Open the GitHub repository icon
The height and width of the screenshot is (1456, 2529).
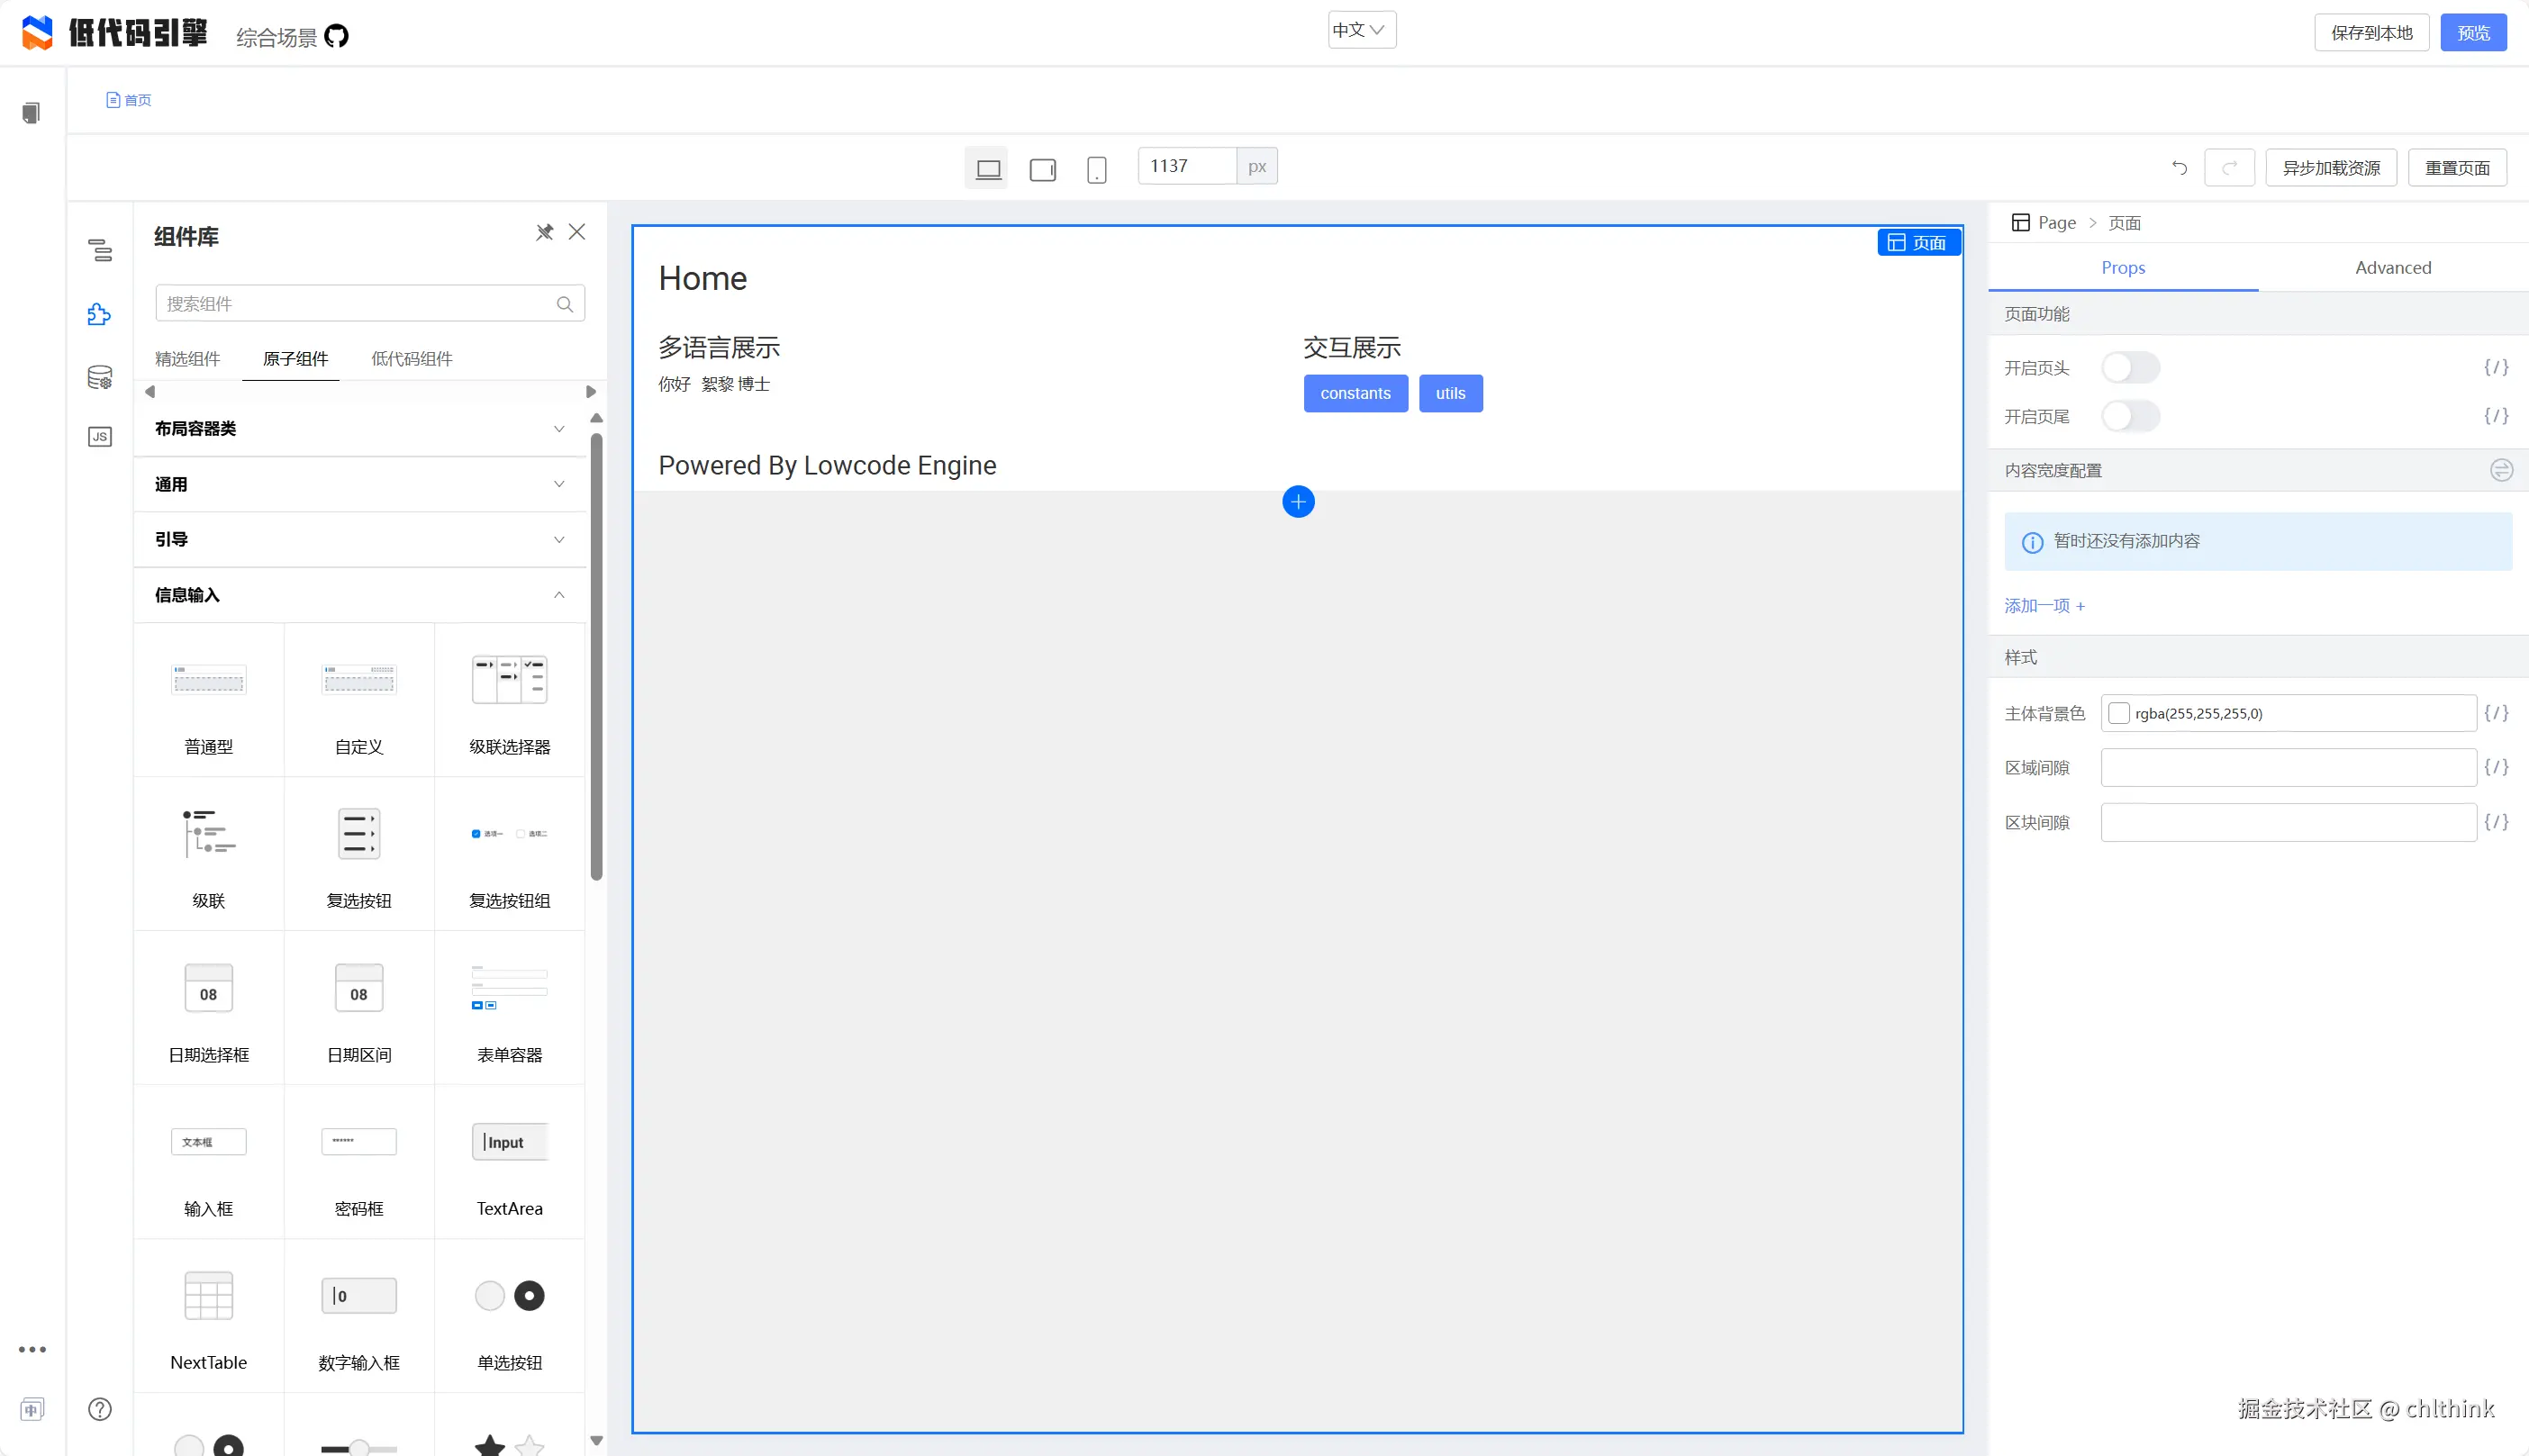tap(337, 37)
